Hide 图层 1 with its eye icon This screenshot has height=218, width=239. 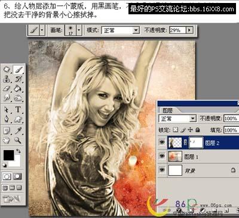(162, 156)
